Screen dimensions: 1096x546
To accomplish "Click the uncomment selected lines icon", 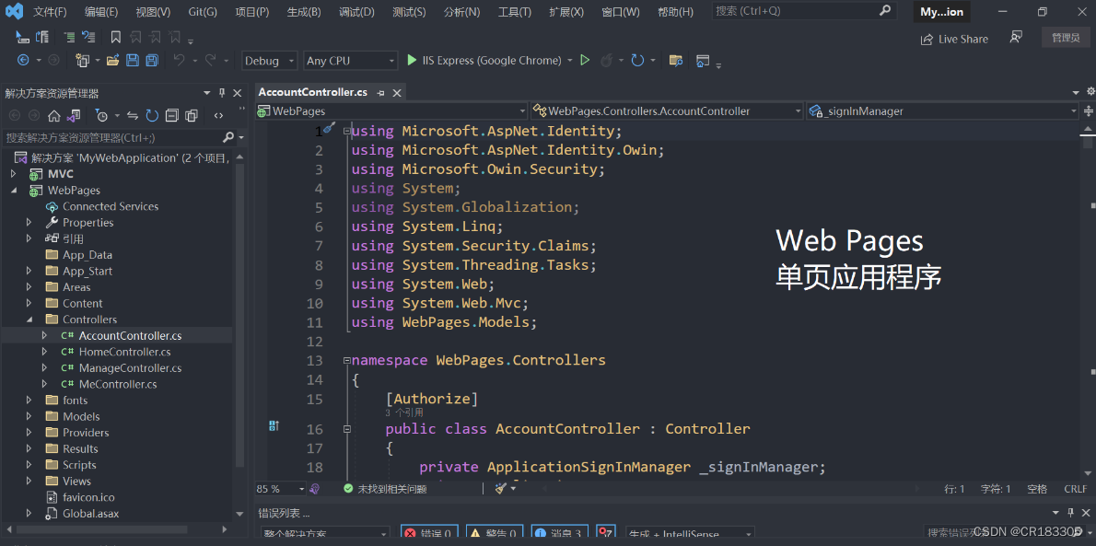I will 88,37.
